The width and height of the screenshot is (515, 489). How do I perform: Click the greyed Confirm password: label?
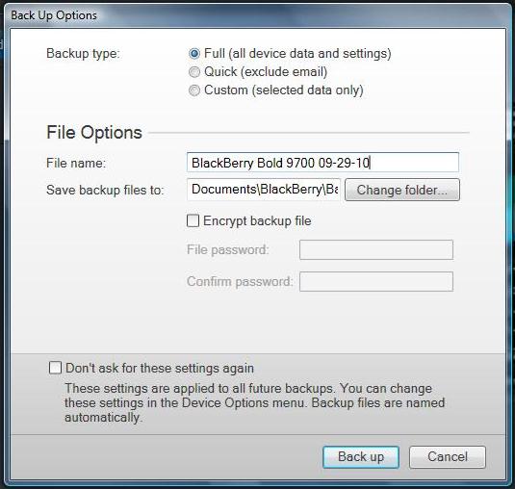240,282
